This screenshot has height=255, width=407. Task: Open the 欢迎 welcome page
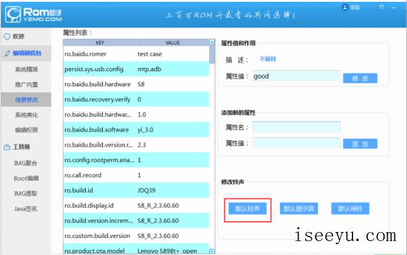[x=18, y=36]
